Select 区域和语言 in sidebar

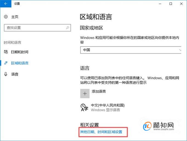20,63
